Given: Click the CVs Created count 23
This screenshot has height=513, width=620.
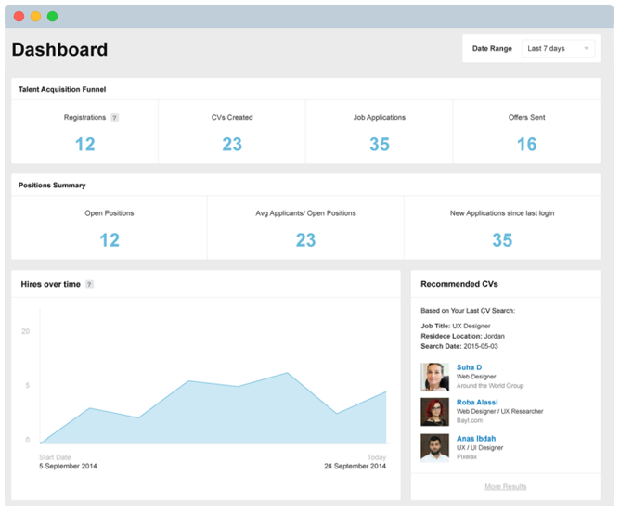Looking at the screenshot, I should tap(232, 145).
